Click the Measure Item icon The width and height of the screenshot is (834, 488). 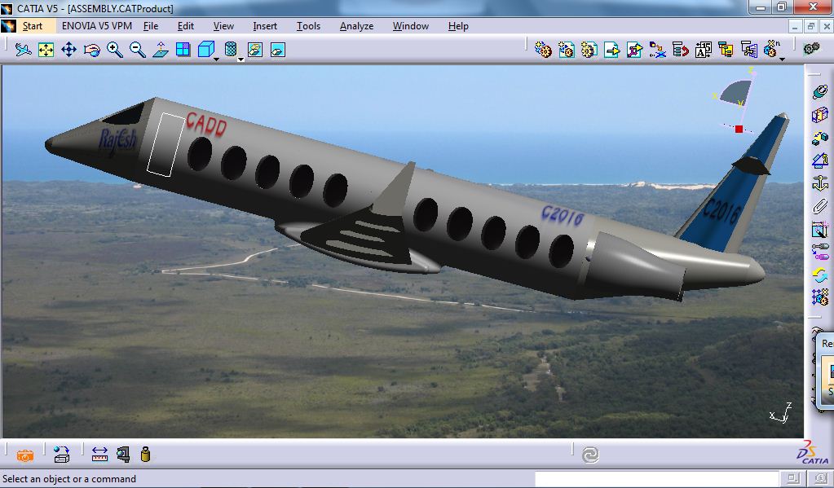pyautogui.click(x=123, y=455)
